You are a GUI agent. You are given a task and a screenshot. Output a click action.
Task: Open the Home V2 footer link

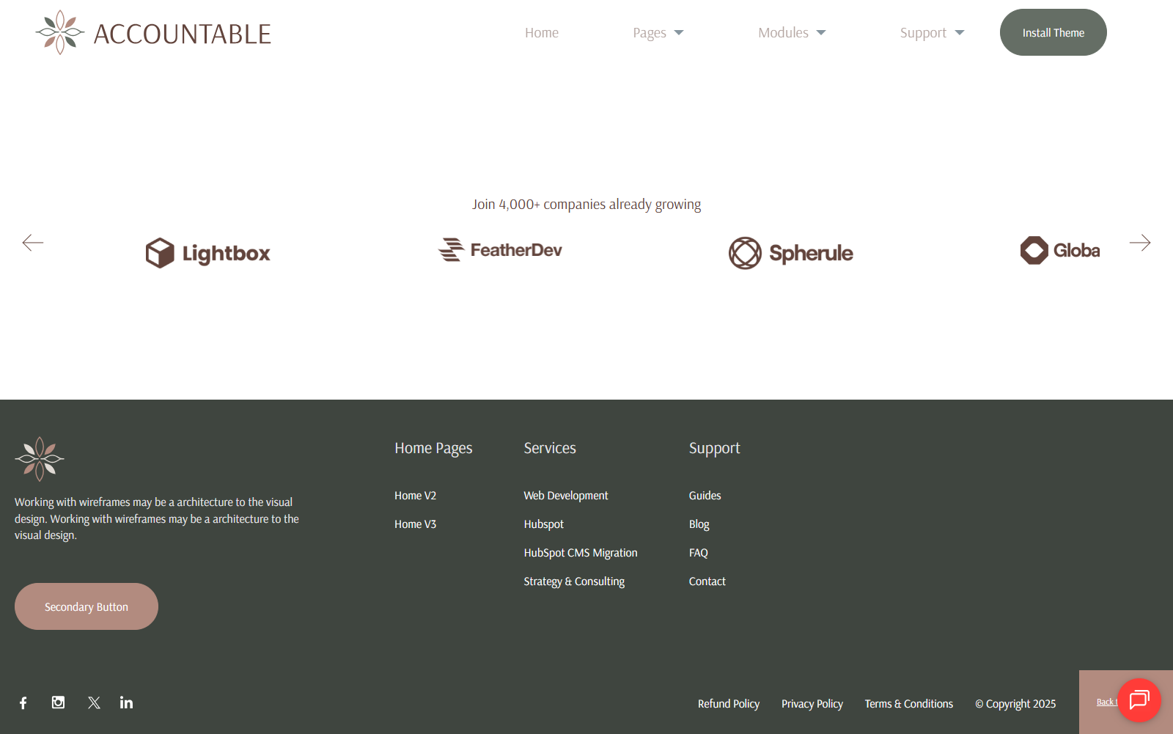coord(415,496)
